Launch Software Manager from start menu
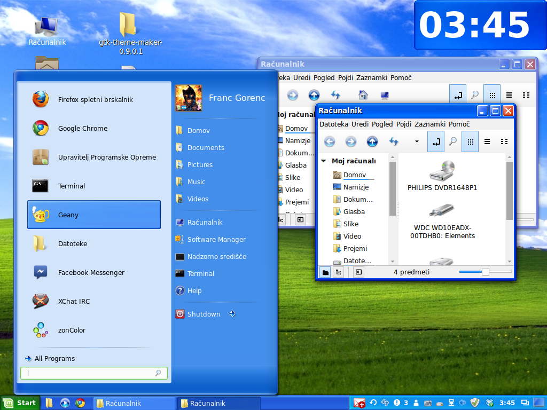The image size is (547, 410). (210, 239)
